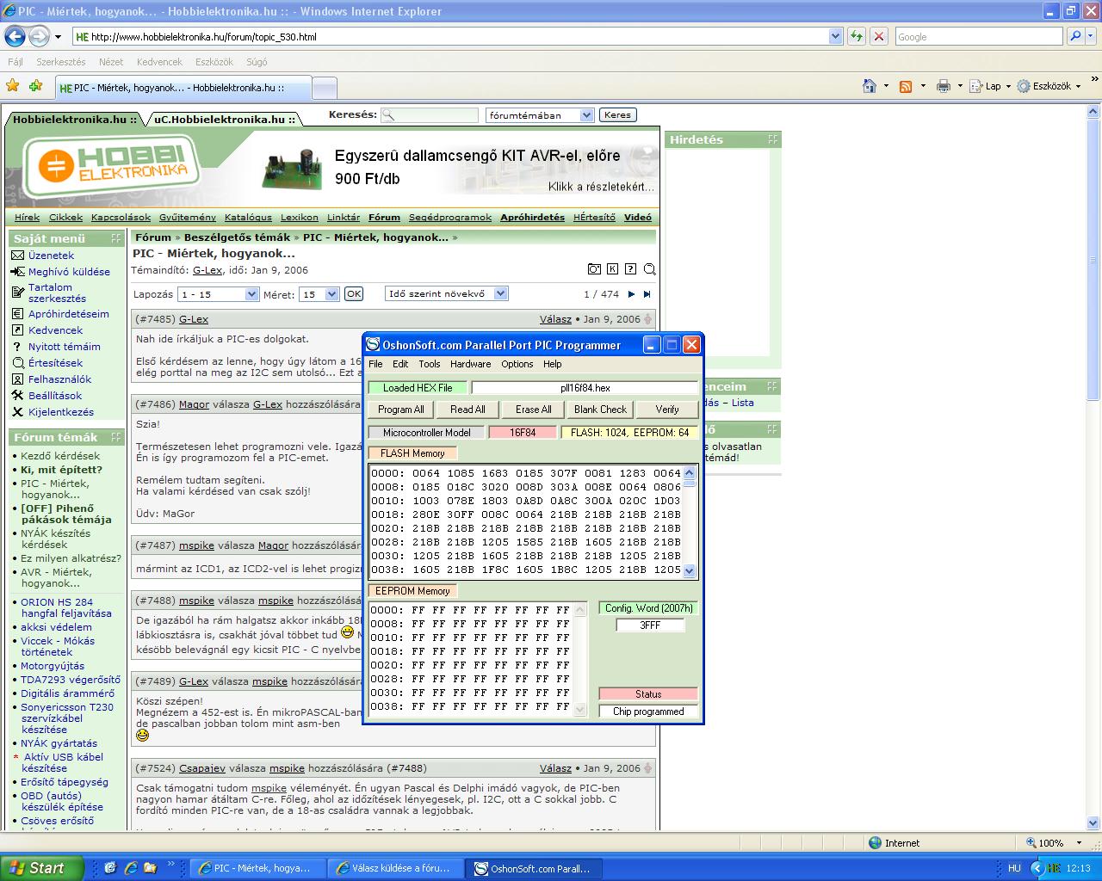Open the Lap page menu dropdown
The image size is (1102, 881).
[x=1009, y=86]
